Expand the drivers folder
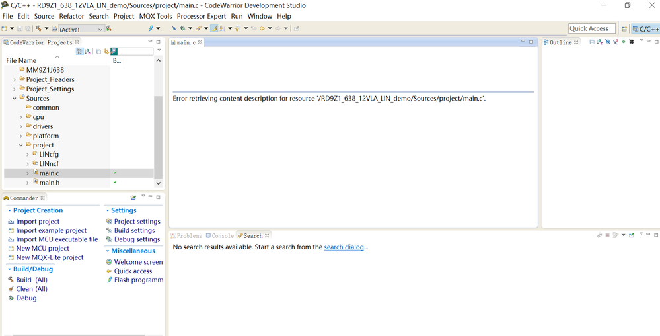 pyautogui.click(x=21, y=126)
